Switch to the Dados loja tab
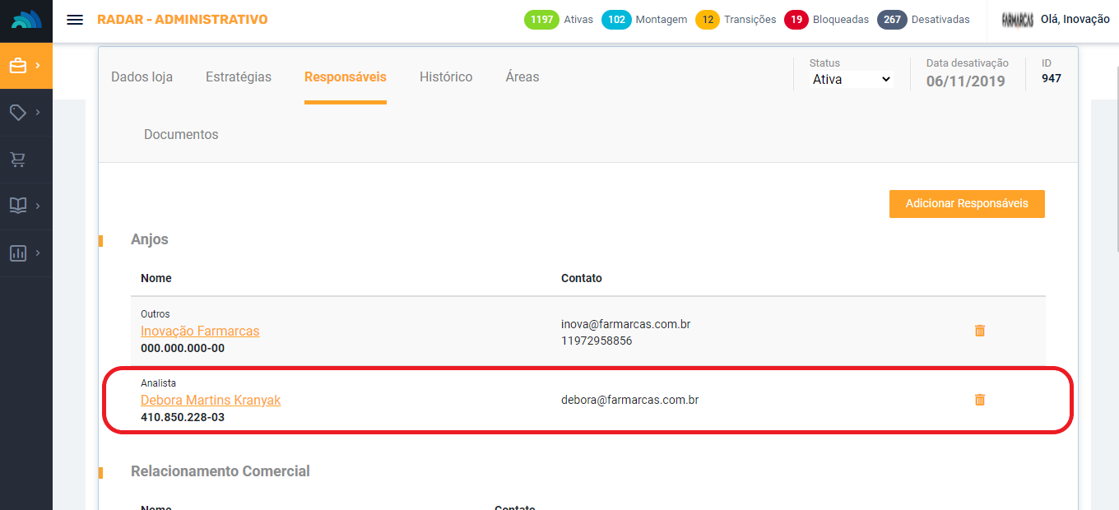 [x=142, y=77]
